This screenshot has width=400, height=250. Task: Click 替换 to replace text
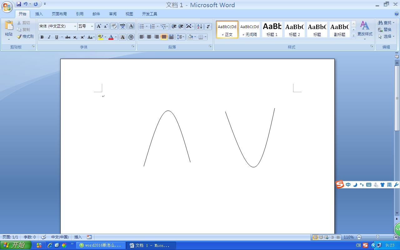pos(385,30)
